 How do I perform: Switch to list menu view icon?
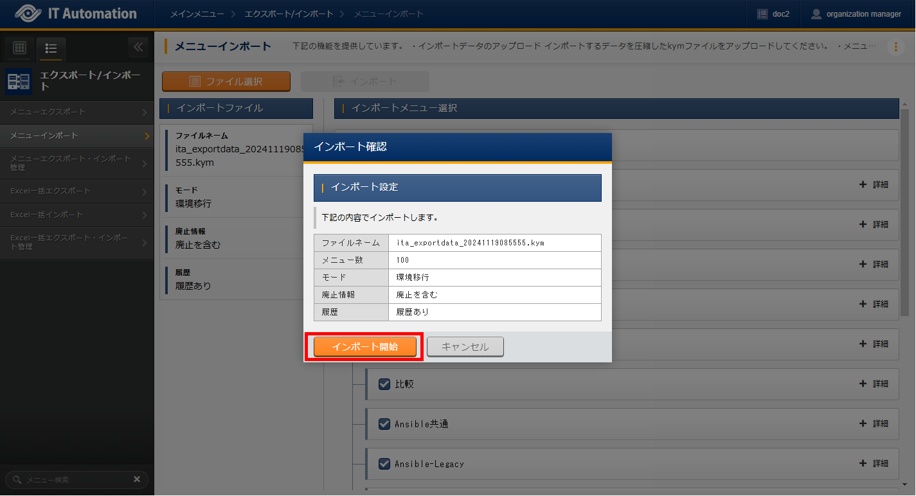coord(51,48)
